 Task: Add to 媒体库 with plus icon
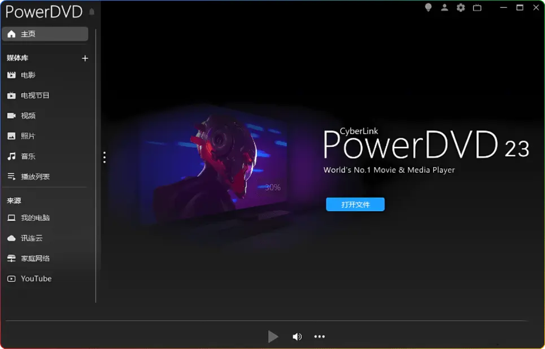point(85,58)
